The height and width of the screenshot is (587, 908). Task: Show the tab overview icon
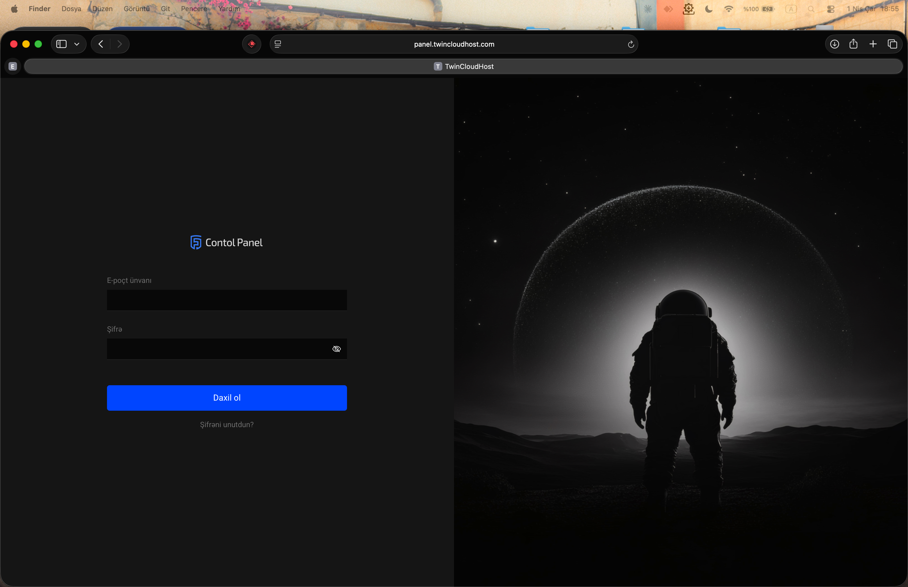[x=892, y=44]
